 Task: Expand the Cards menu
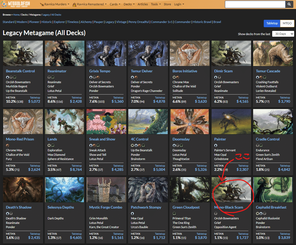(x=115, y=4)
